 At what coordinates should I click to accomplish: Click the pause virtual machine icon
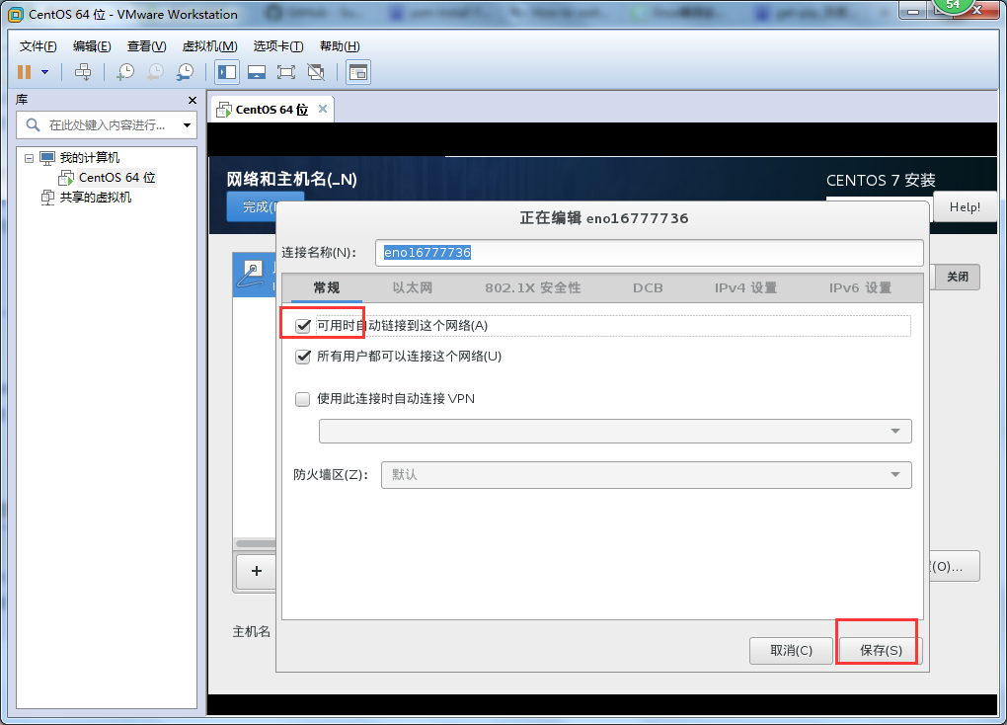click(25, 72)
